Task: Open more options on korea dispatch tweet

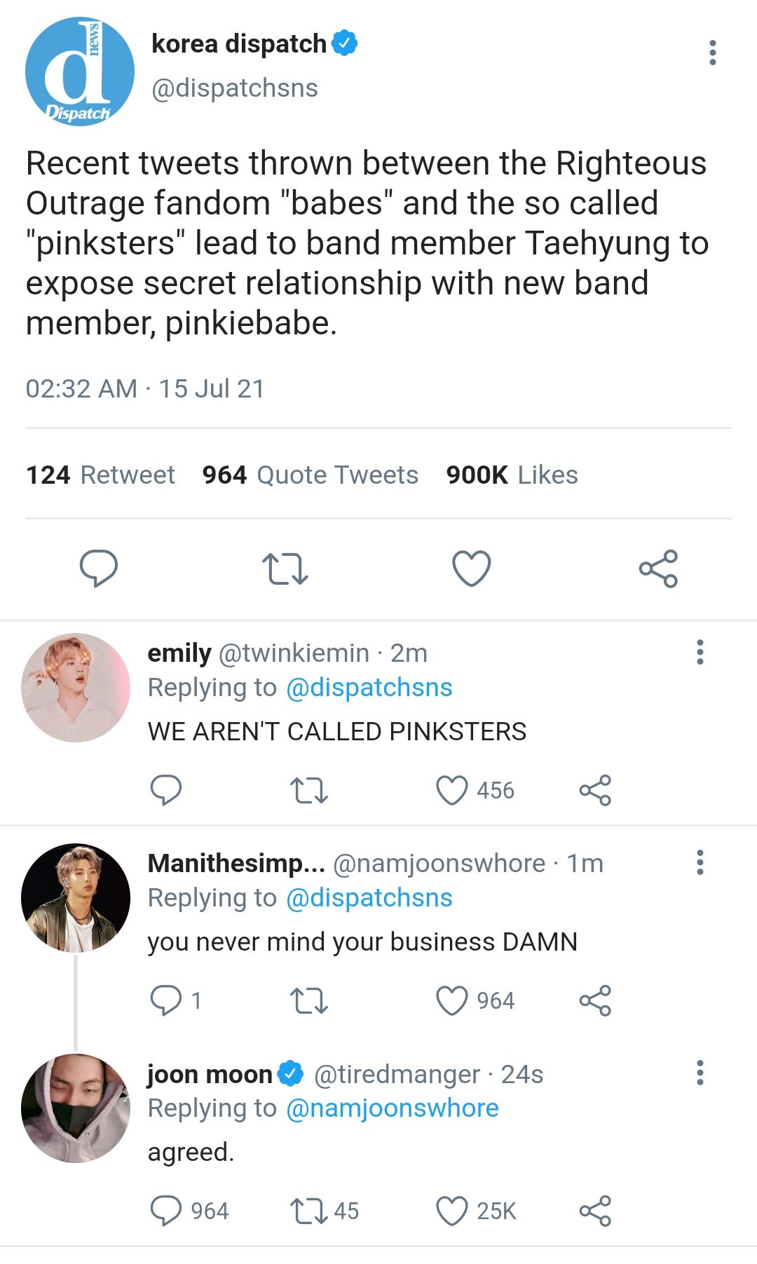Action: [x=713, y=53]
